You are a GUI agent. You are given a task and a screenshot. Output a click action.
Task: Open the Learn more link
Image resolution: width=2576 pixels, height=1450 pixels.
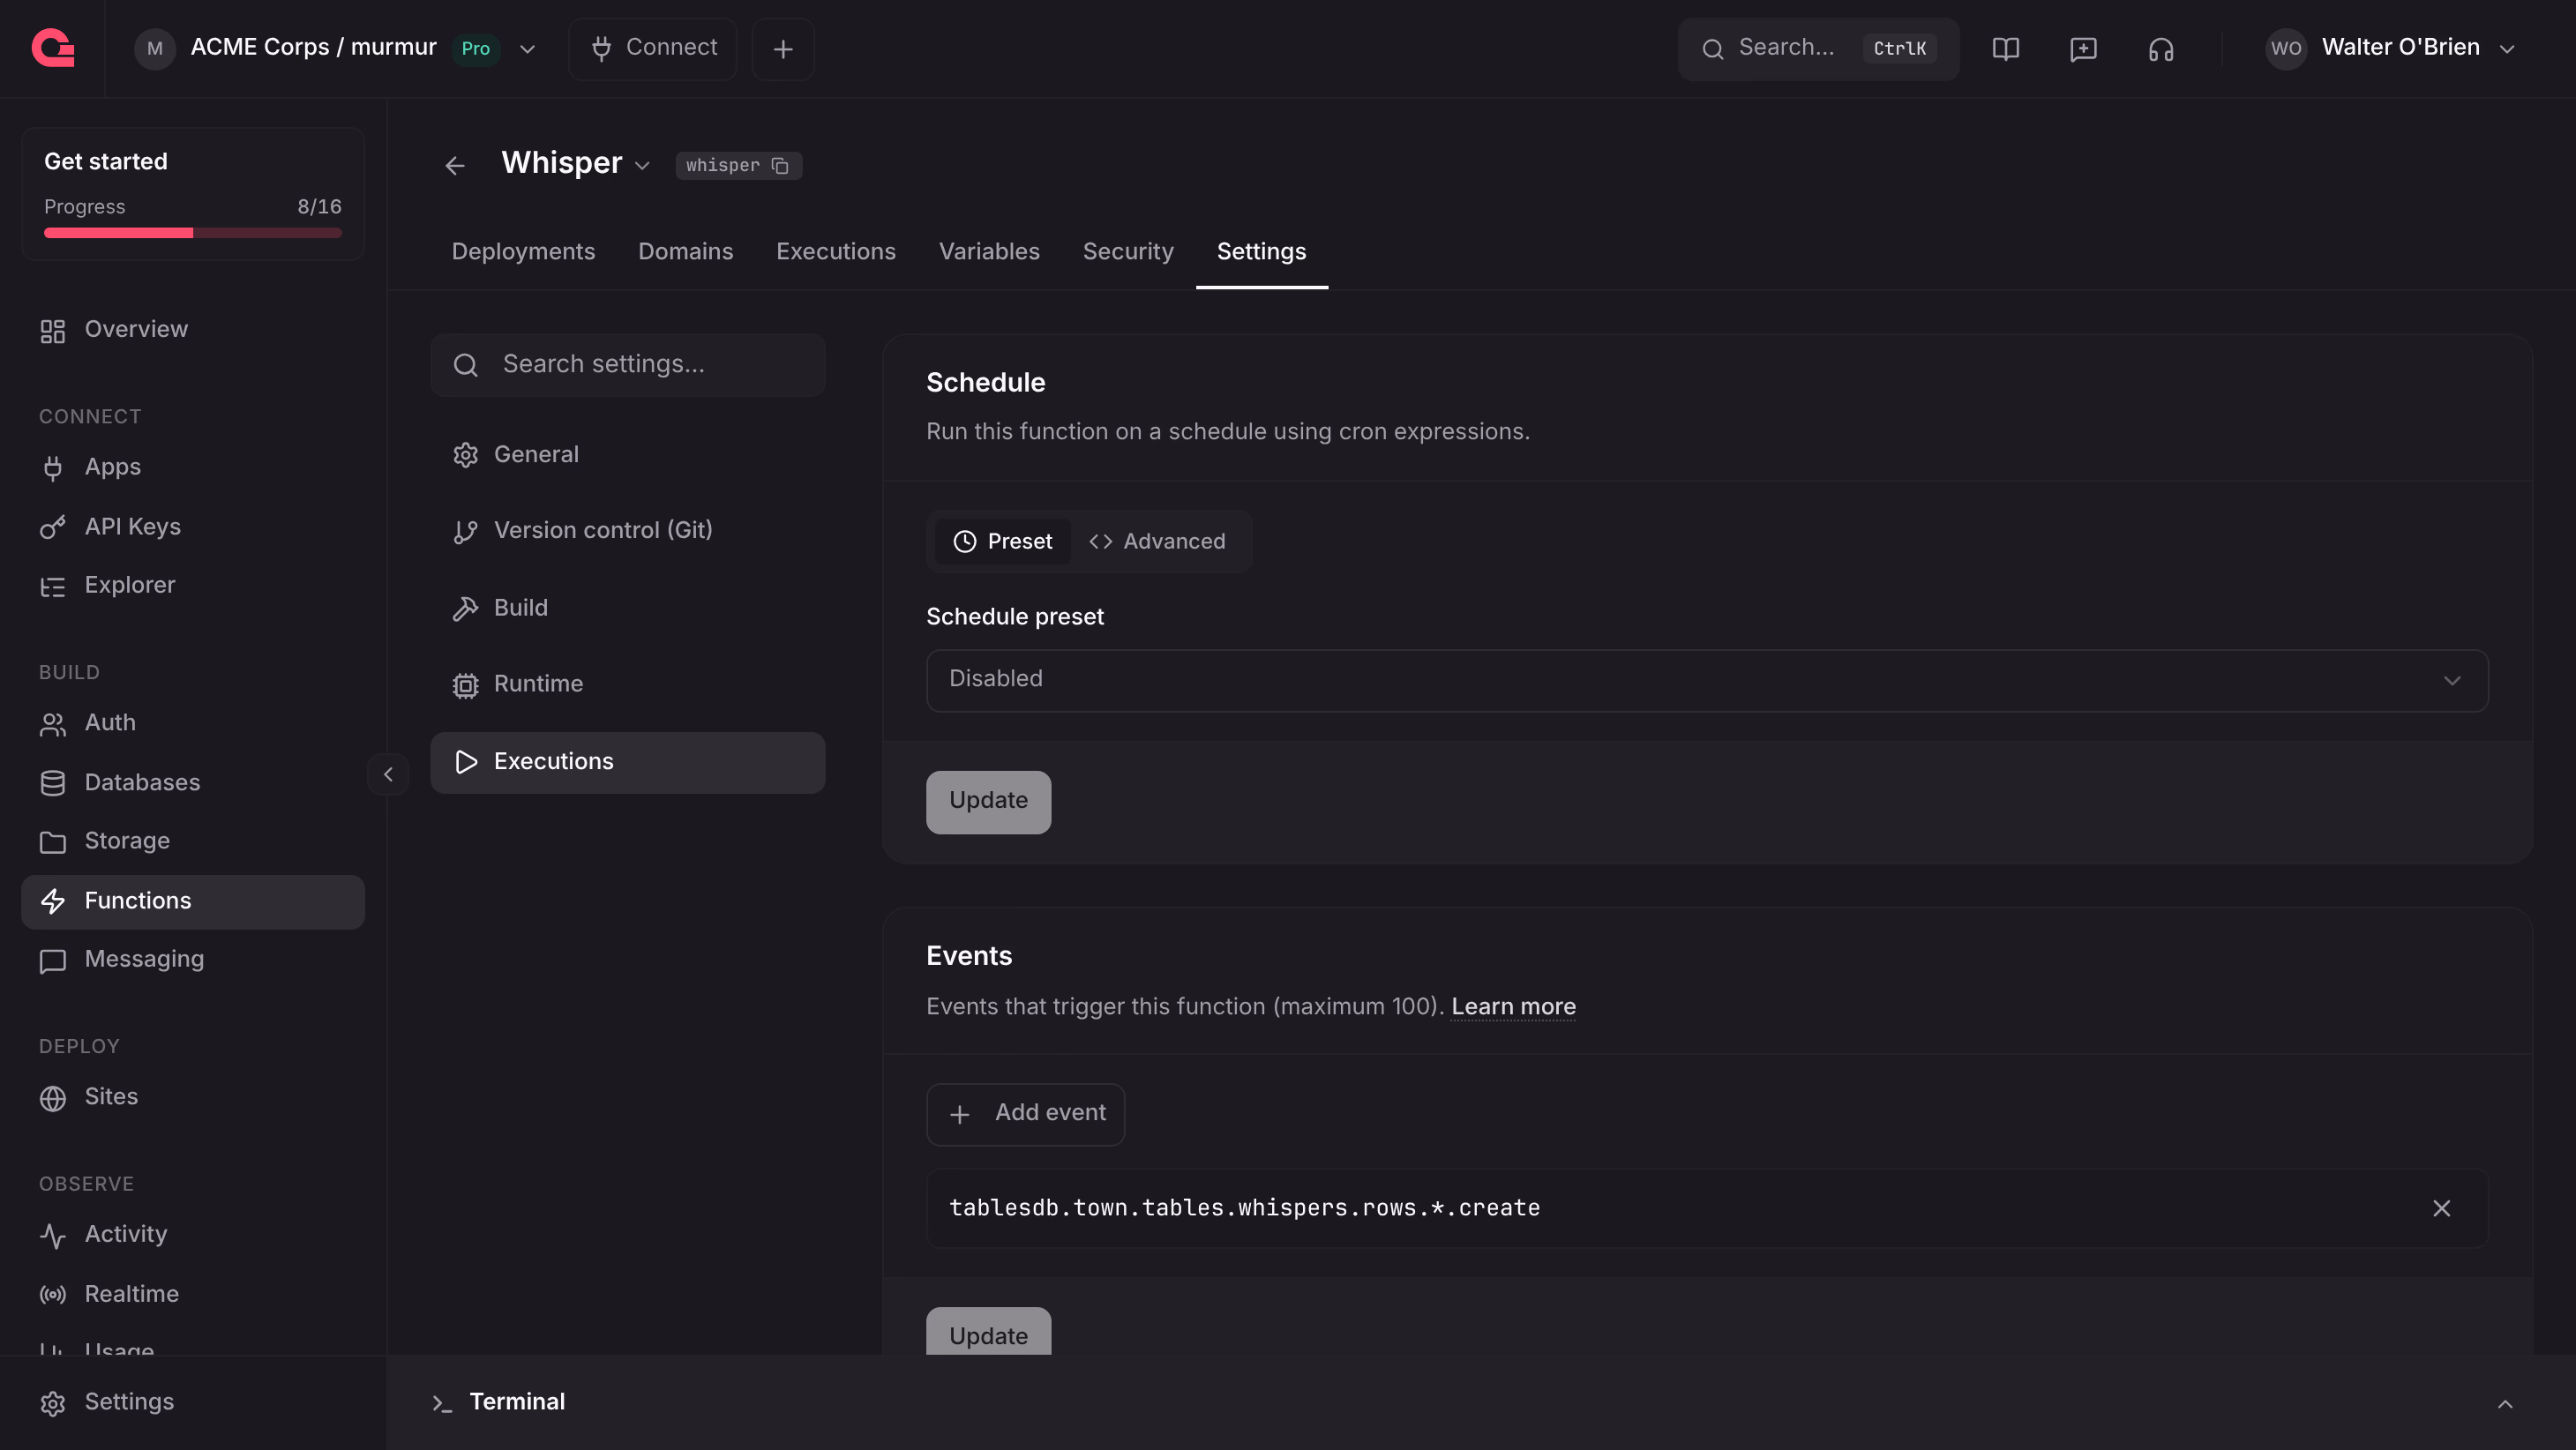point(1513,1007)
